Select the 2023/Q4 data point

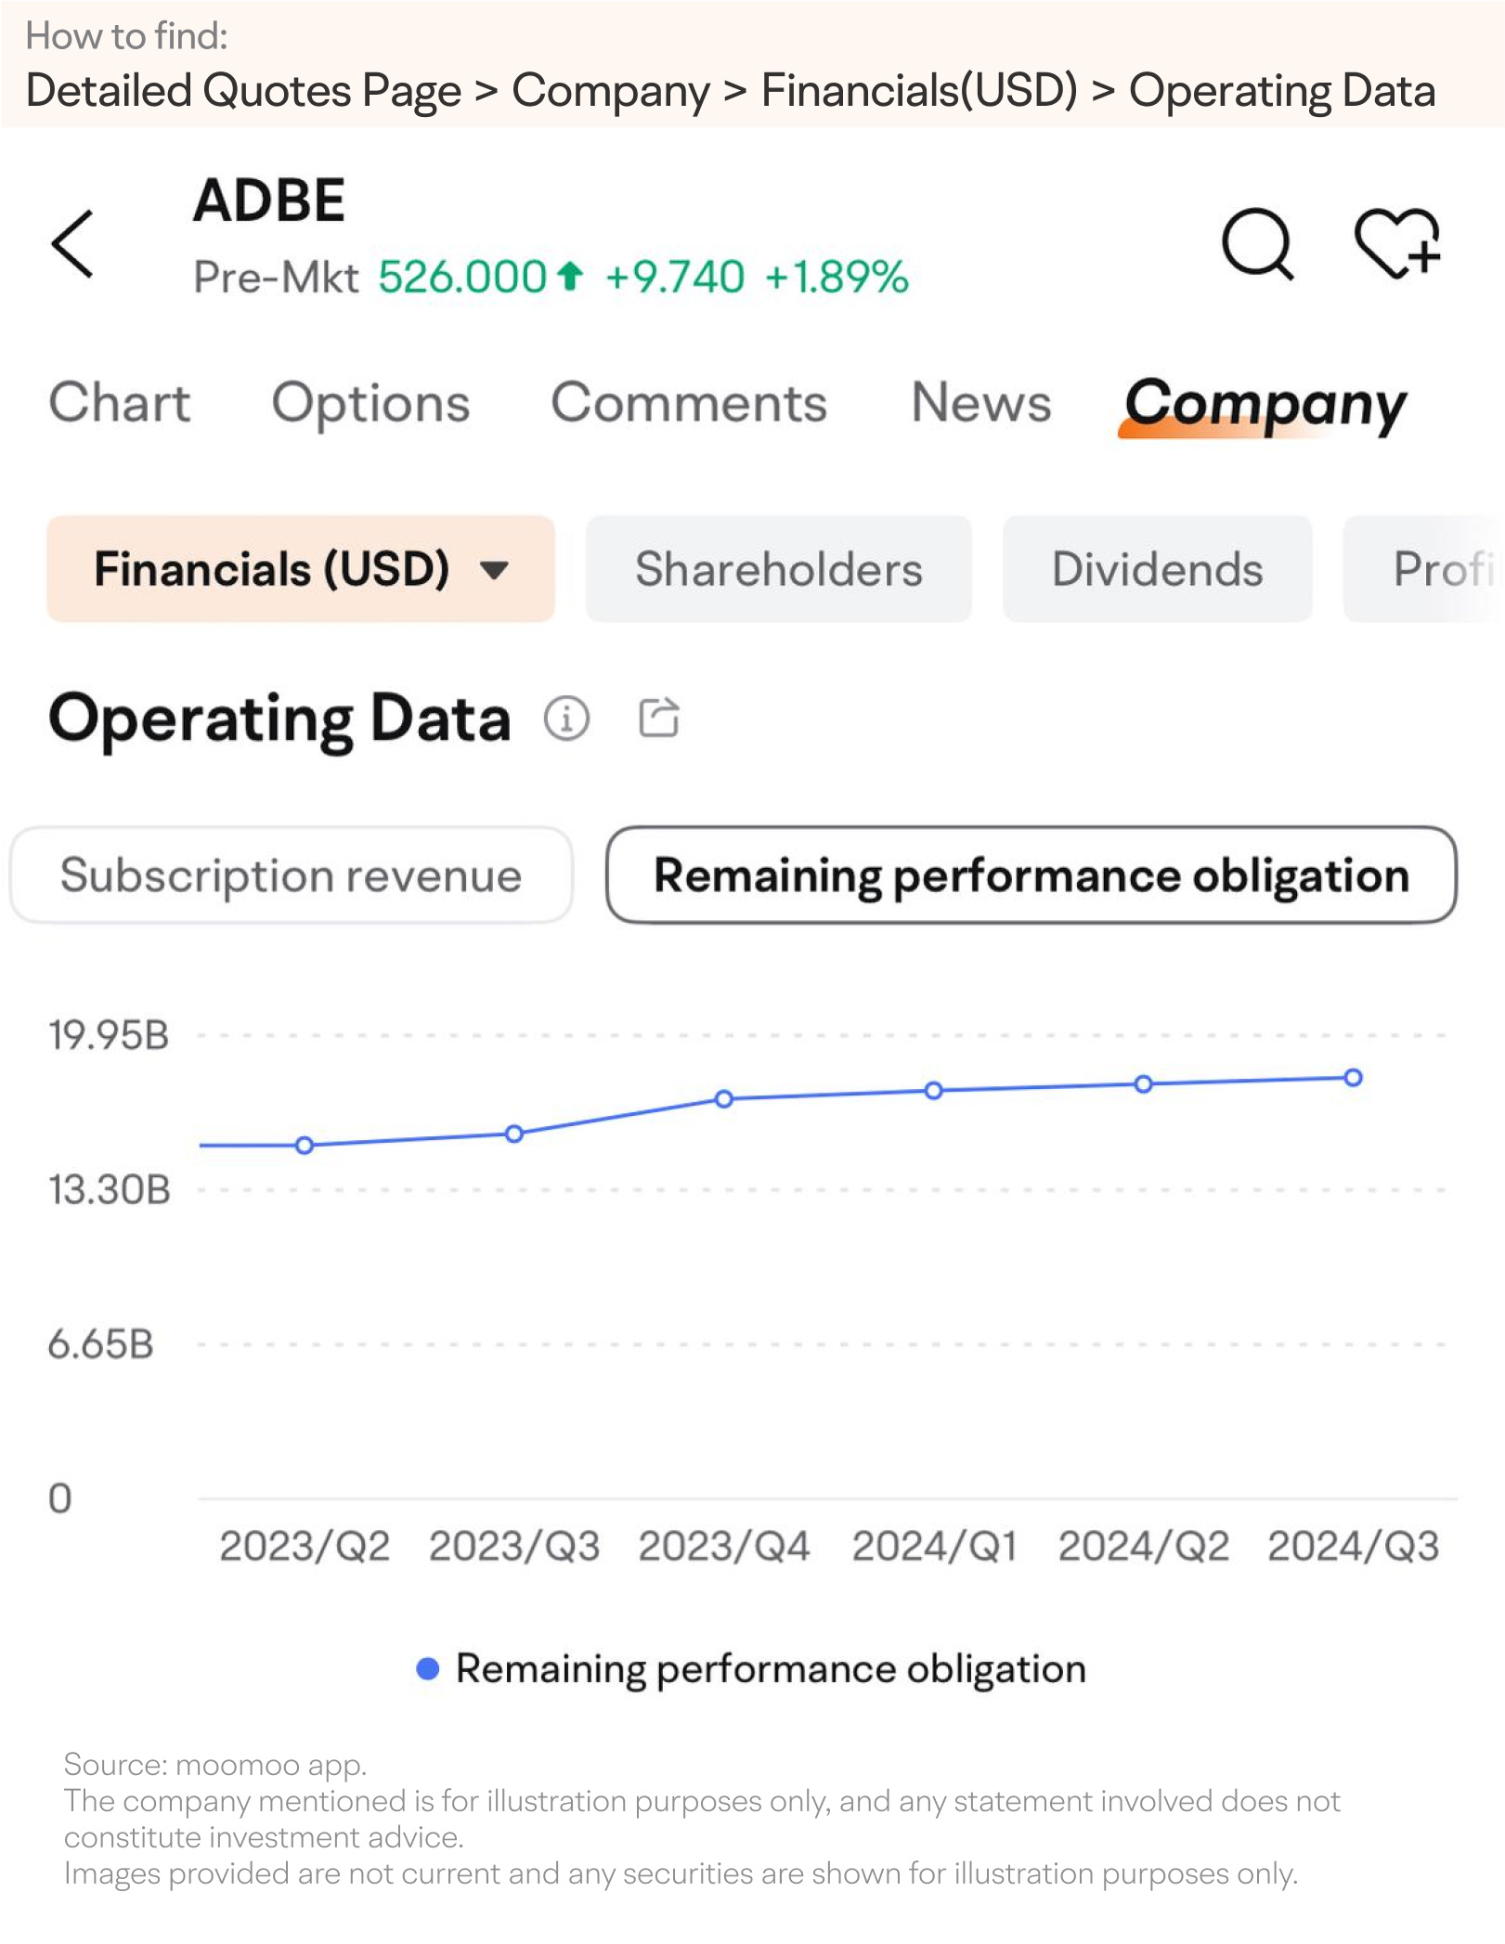click(724, 1099)
